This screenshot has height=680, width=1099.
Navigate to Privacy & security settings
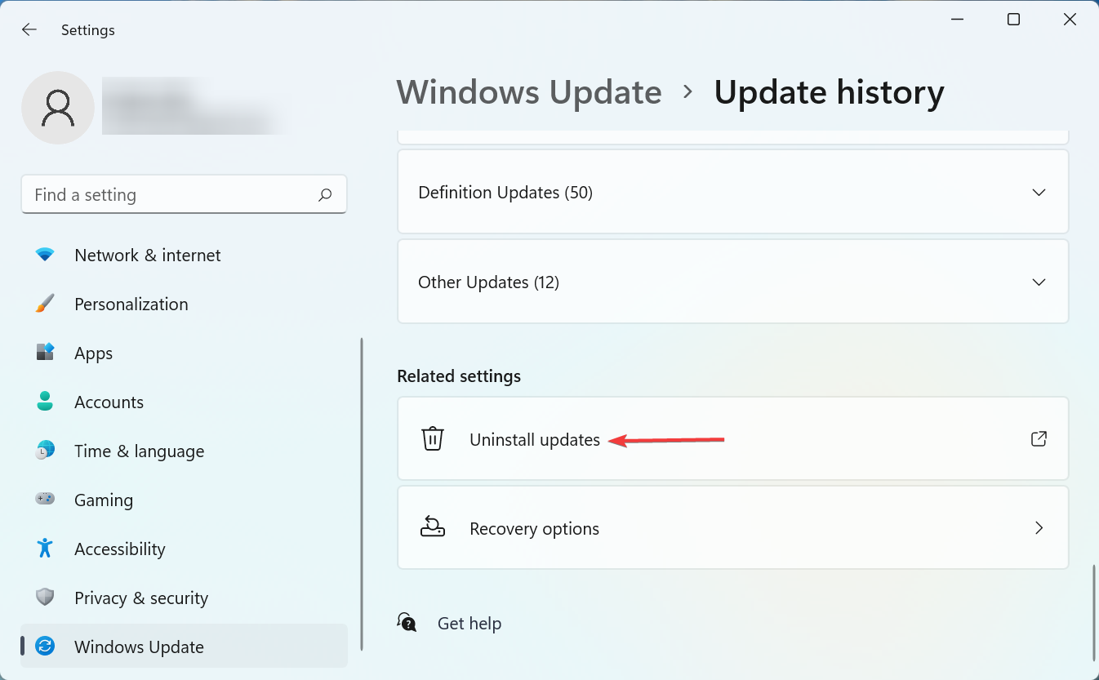pyautogui.click(x=140, y=598)
